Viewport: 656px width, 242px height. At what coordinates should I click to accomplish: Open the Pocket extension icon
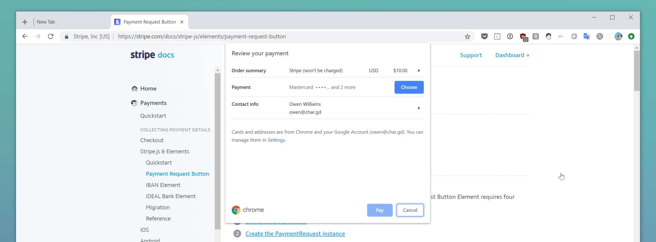tap(484, 36)
